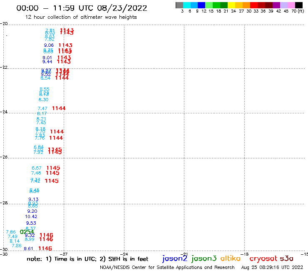The height and width of the screenshot is (271, 308).
Task: Click the orange swatch in the color scale
Action: point(246,5)
